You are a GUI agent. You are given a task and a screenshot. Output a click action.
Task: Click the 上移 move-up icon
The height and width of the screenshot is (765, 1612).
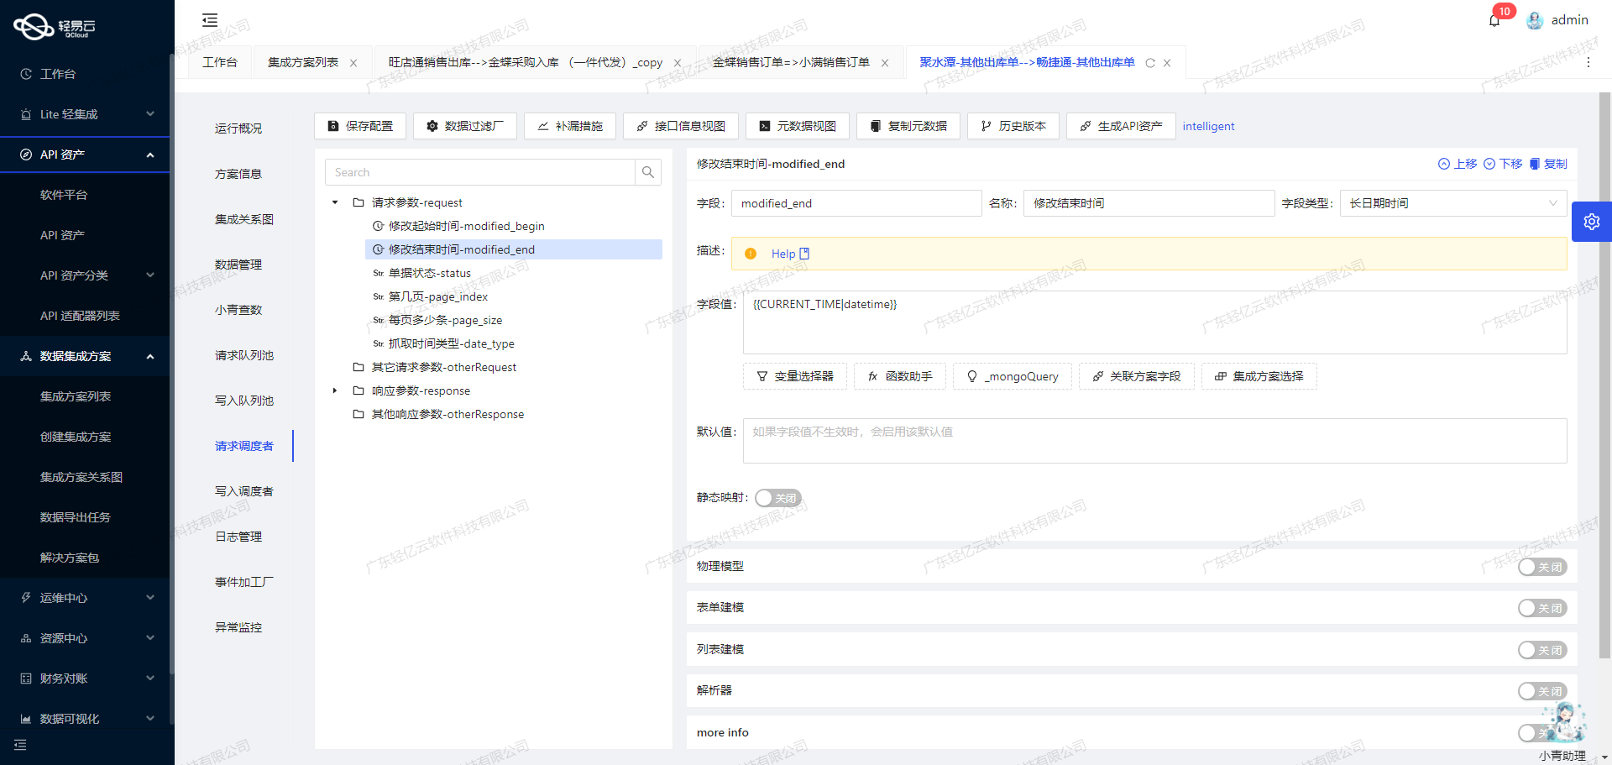1444,164
